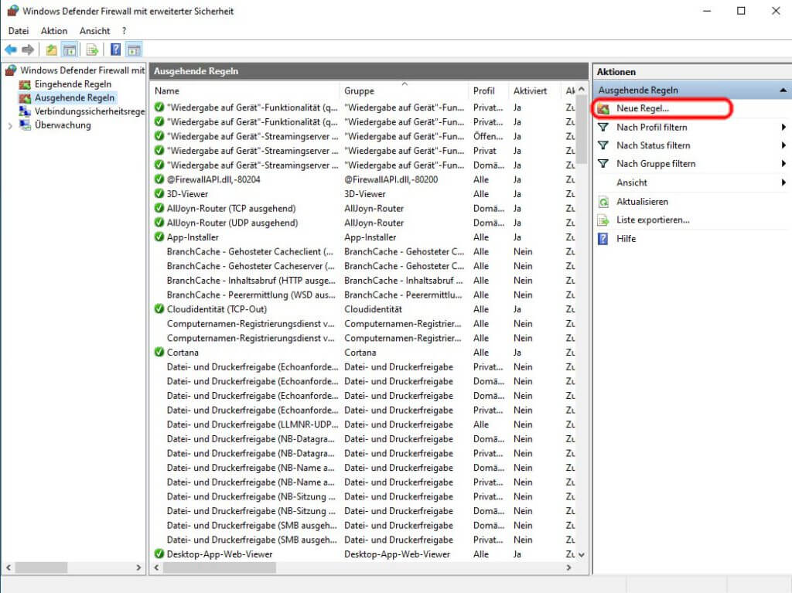
Task: Click the rules list scroll-right arrow
Action: (569, 567)
